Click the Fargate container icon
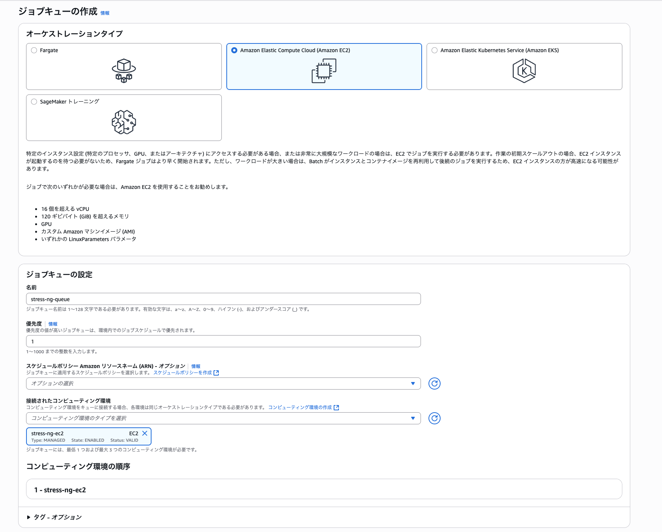This screenshot has width=662, height=532. click(124, 71)
